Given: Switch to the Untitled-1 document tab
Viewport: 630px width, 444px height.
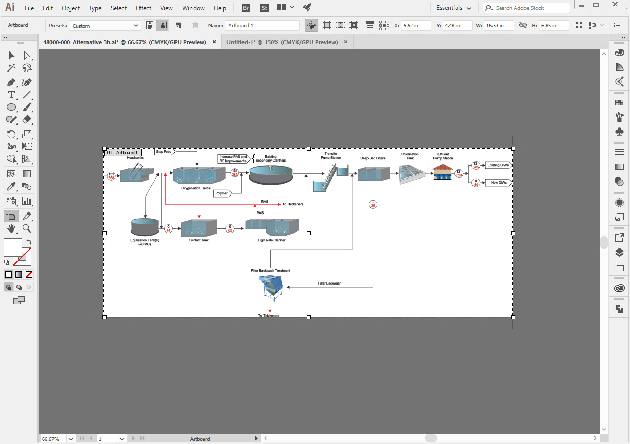Looking at the screenshot, I should point(282,42).
